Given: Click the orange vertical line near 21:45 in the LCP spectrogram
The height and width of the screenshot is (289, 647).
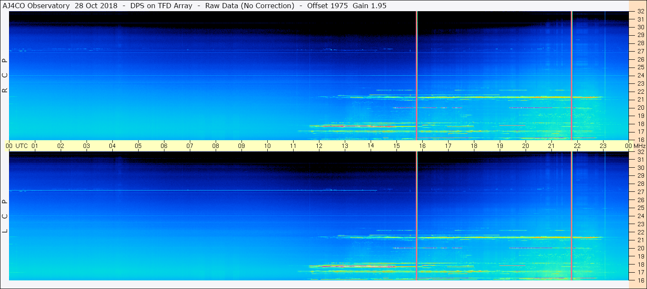Looking at the screenshot, I should (572, 216).
